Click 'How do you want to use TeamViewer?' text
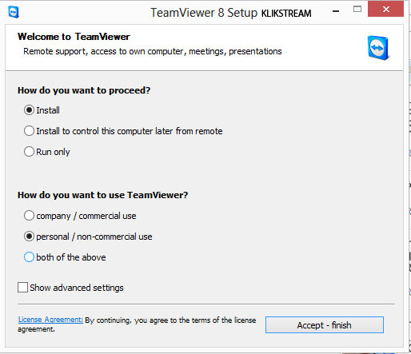 click(102, 195)
